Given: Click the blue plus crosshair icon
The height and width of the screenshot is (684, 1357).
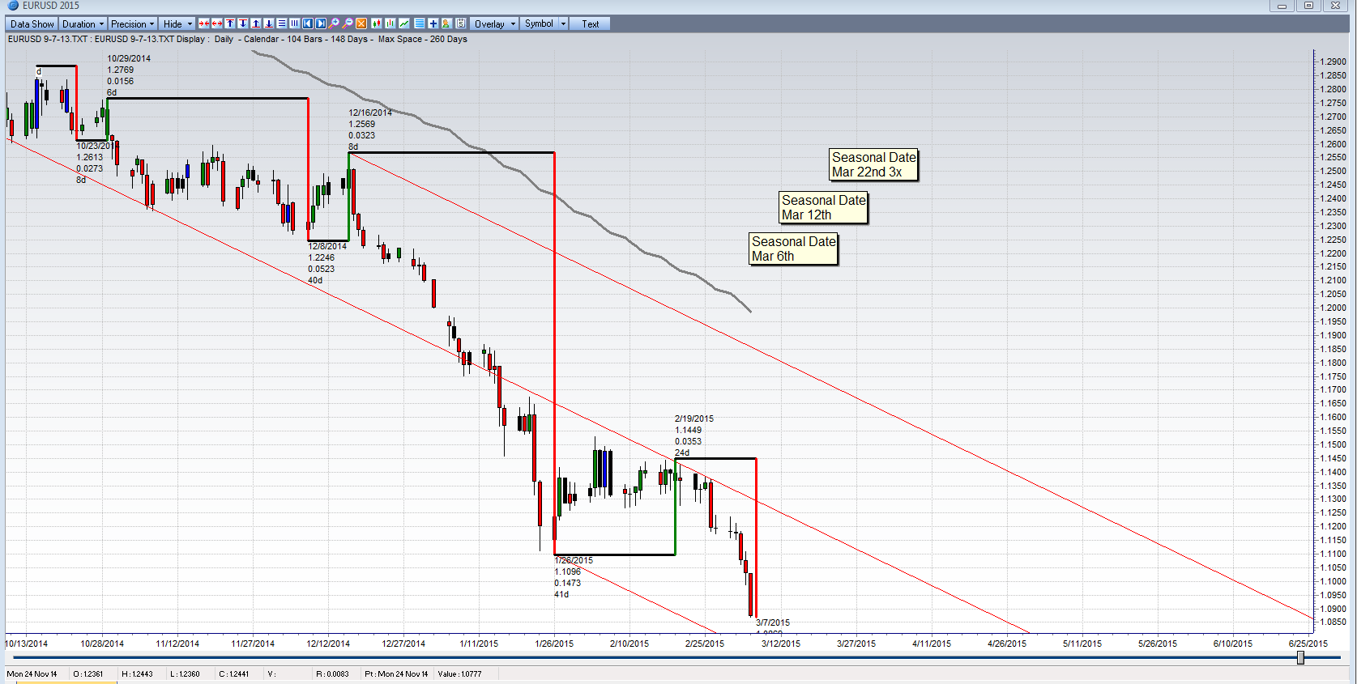Looking at the screenshot, I should tap(433, 23).
